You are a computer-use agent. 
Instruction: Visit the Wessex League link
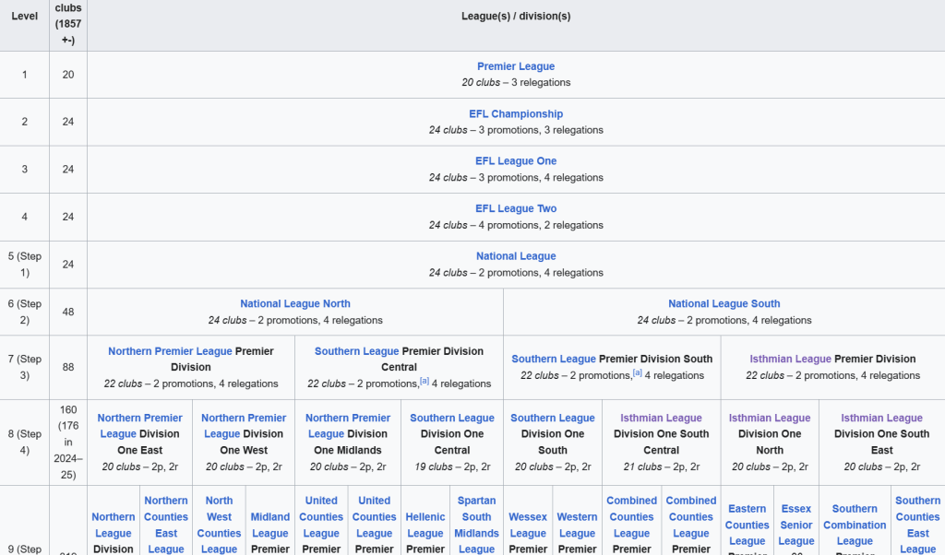(528, 525)
